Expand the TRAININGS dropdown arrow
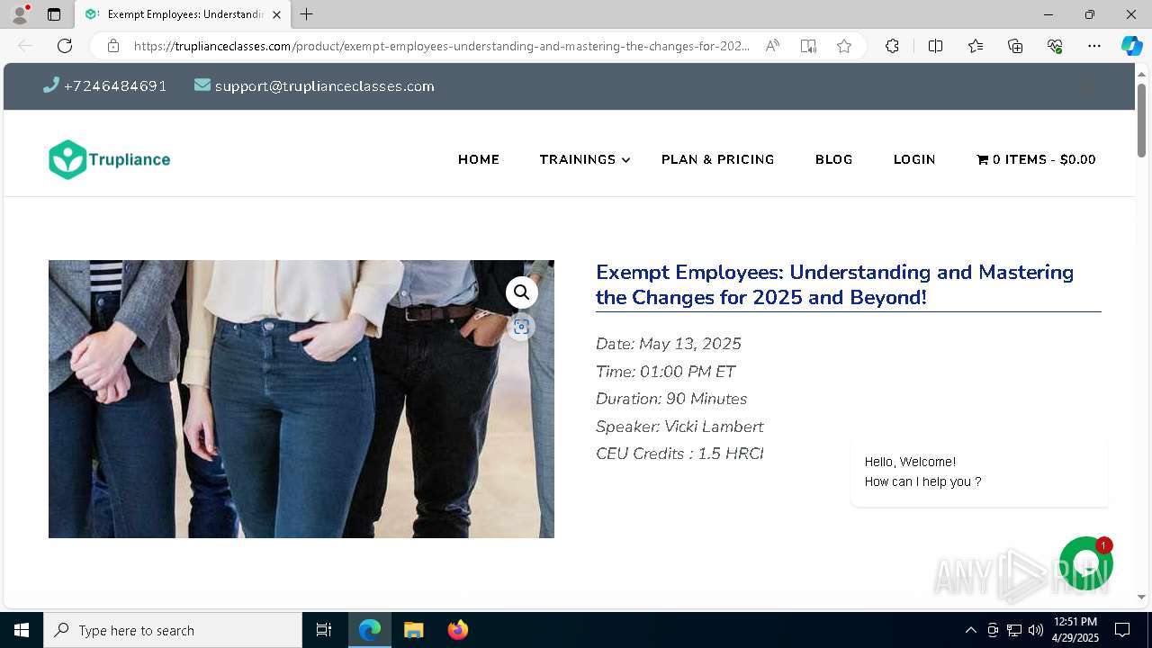This screenshot has width=1152, height=648. (x=626, y=160)
